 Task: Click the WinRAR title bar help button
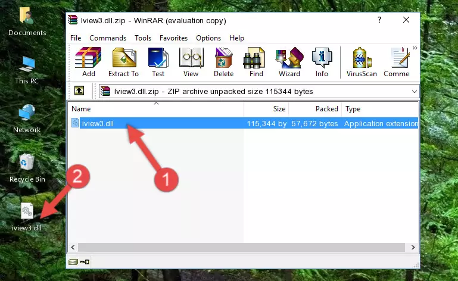click(x=379, y=20)
